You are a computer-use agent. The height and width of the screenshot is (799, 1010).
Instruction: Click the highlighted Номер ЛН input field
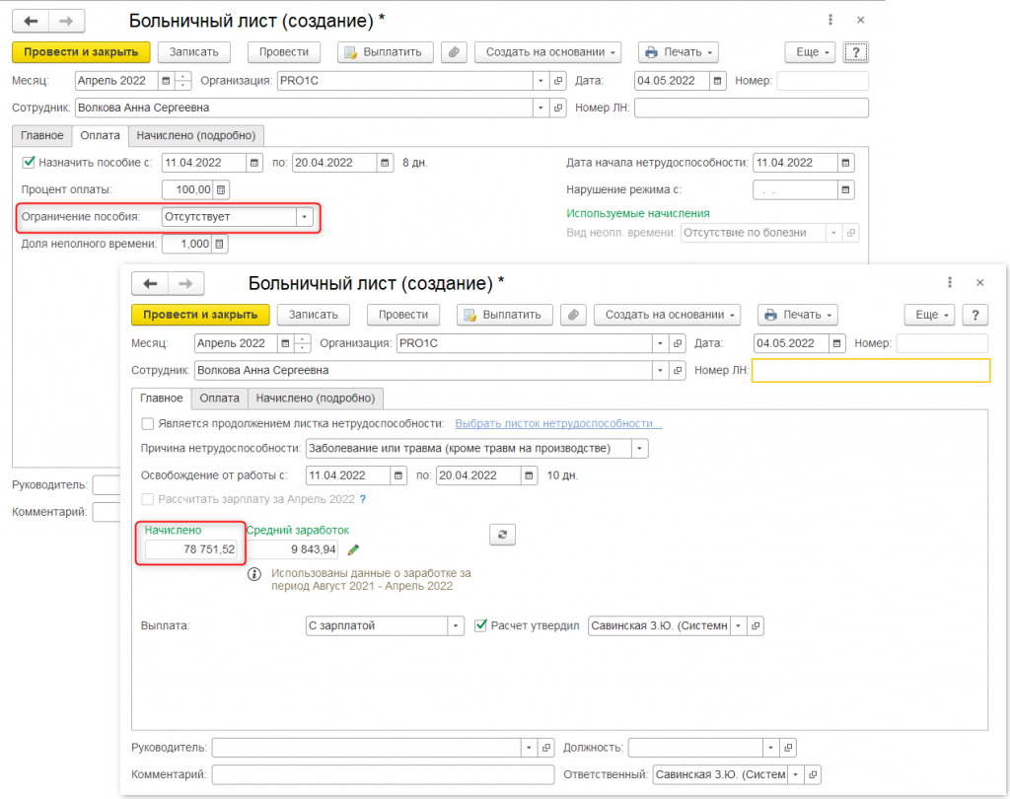pyautogui.click(x=870, y=371)
